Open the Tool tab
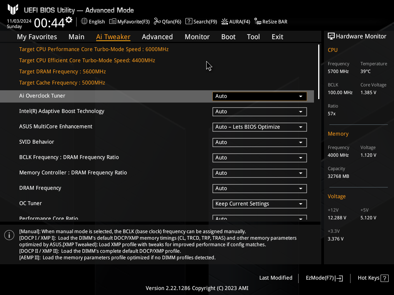 coord(253,37)
